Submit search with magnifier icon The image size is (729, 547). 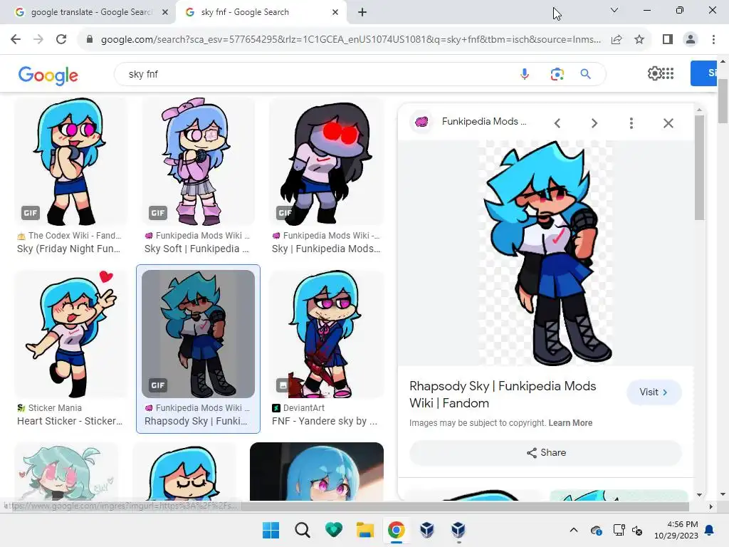pos(586,74)
